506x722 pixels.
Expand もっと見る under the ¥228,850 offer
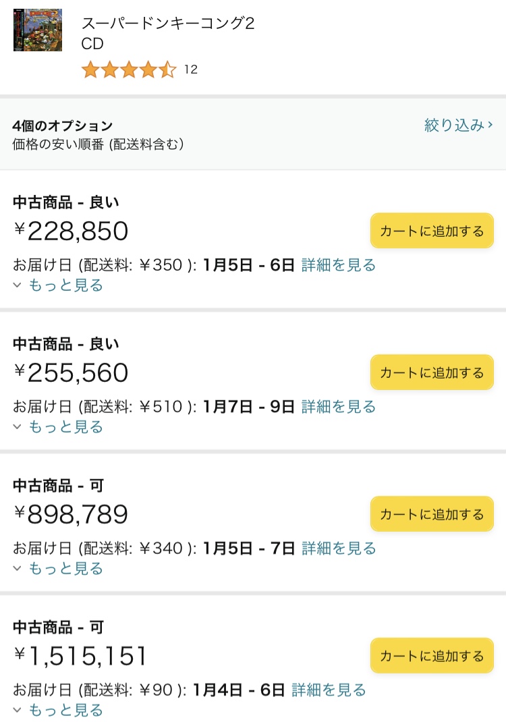pos(58,285)
